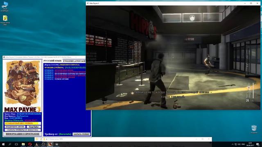Close the Explorer window at the bottom
This screenshot has height=147, width=262.
click(x=209, y=139)
